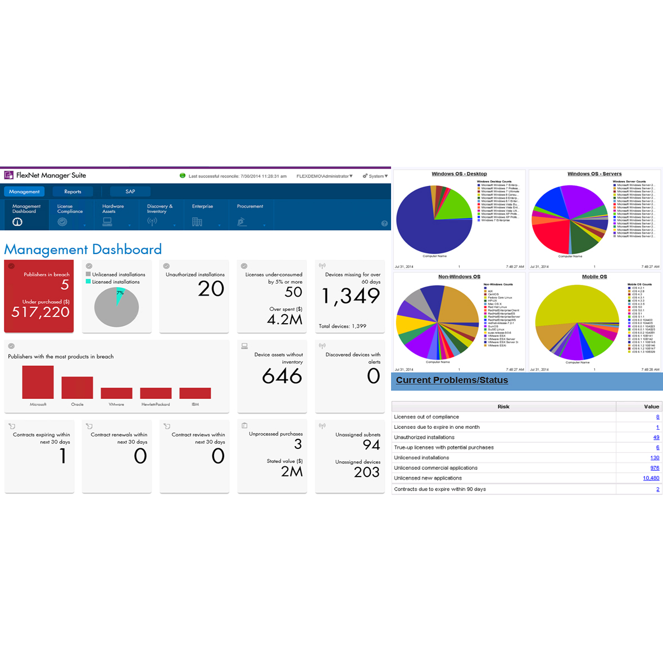Open the Unlicensed new applications value 10,480
The width and height of the screenshot is (663, 663).
(651, 478)
